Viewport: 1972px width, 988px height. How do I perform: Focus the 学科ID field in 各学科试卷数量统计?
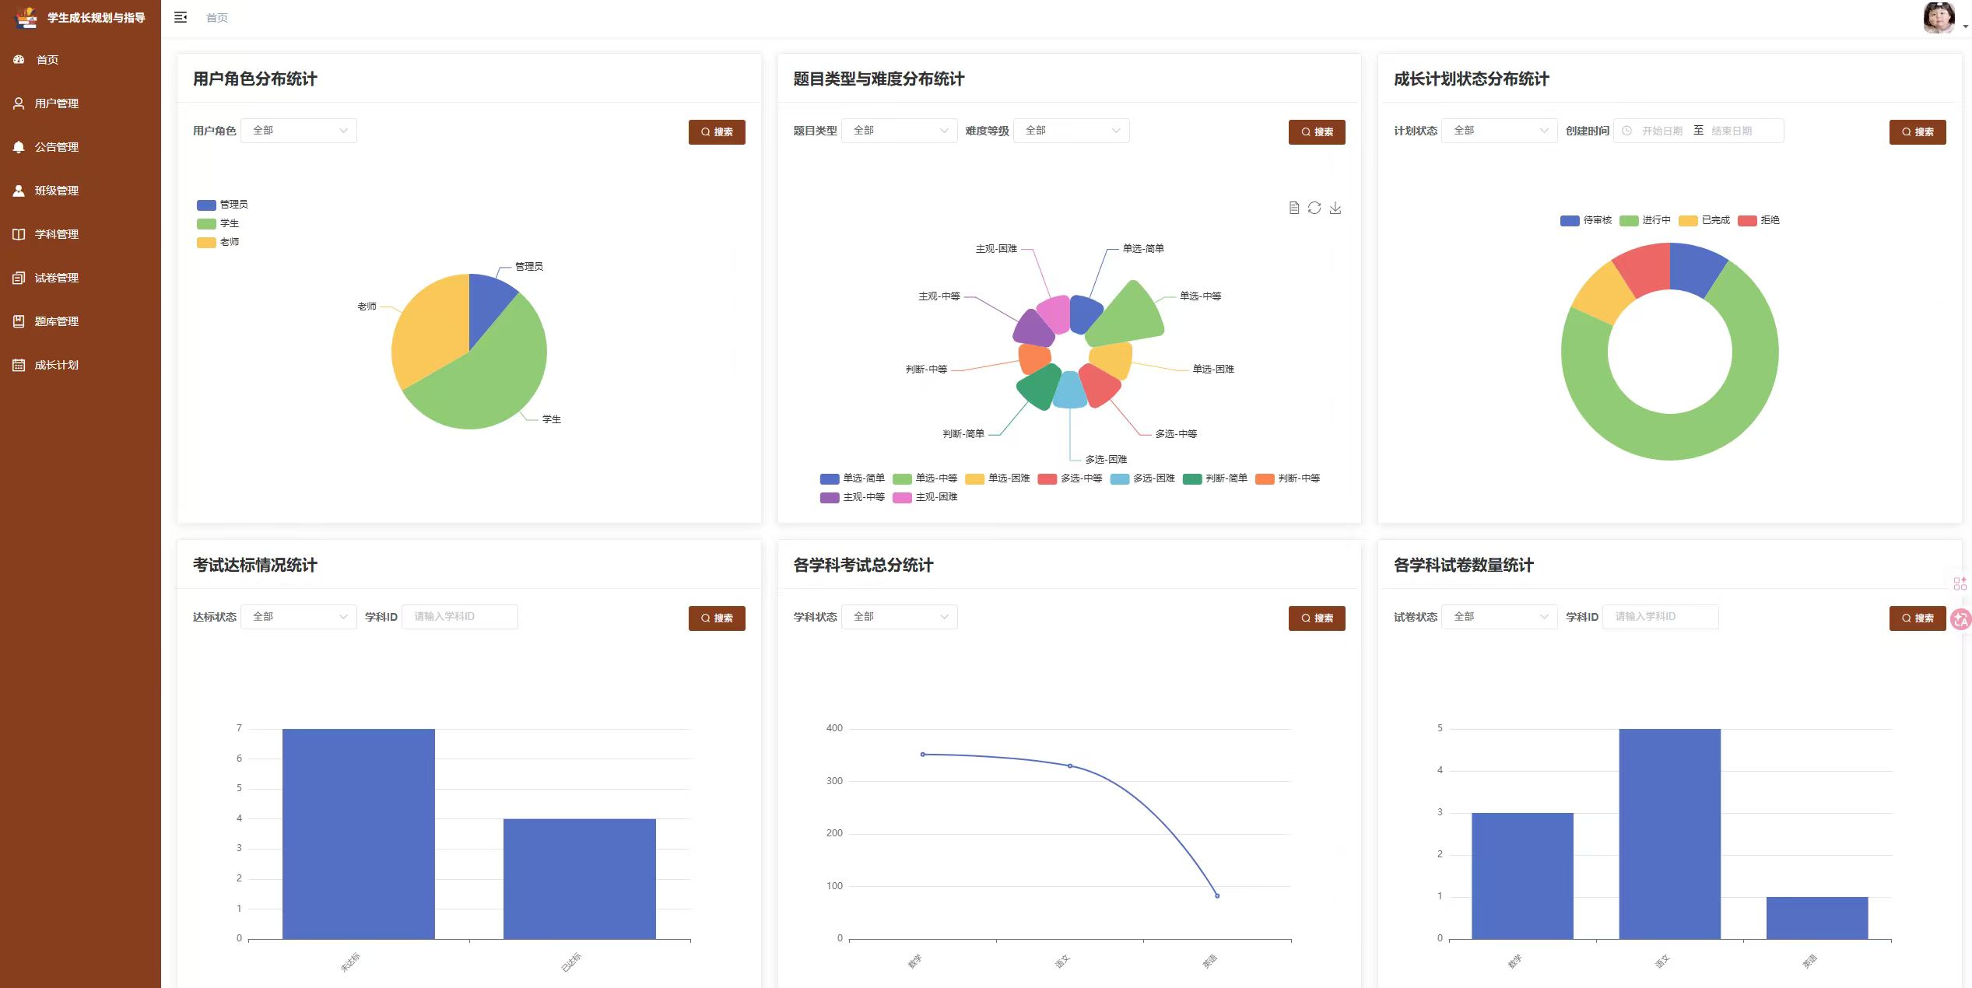point(1661,617)
